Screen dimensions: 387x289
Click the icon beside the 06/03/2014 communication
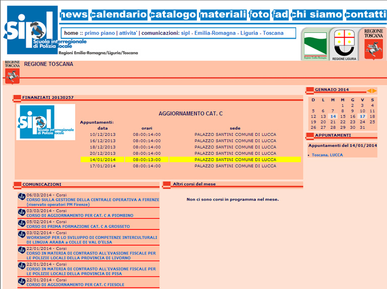(22, 197)
